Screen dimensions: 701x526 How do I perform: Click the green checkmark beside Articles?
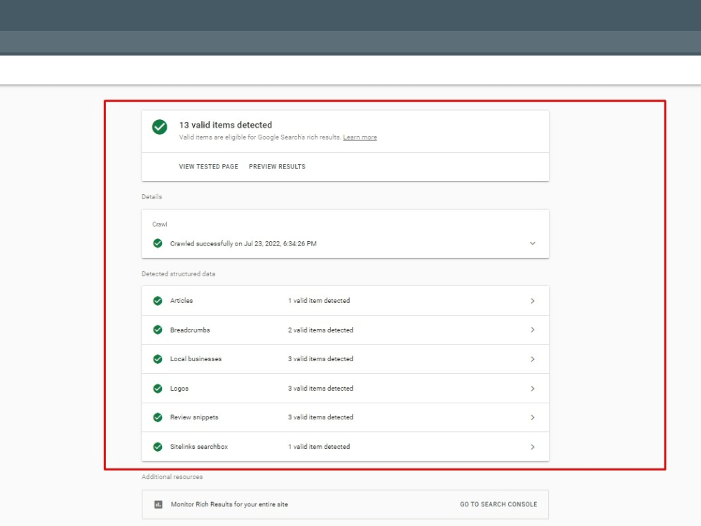pyautogui.click(x=158, y=300)
